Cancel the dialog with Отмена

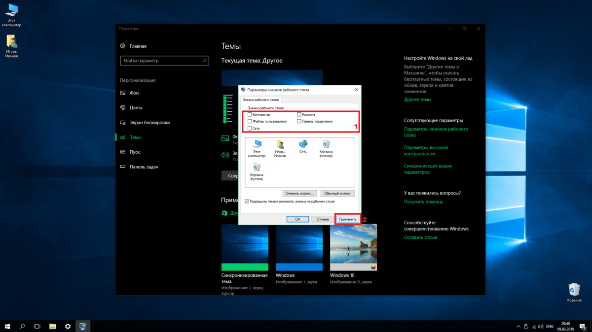point(323,219)
